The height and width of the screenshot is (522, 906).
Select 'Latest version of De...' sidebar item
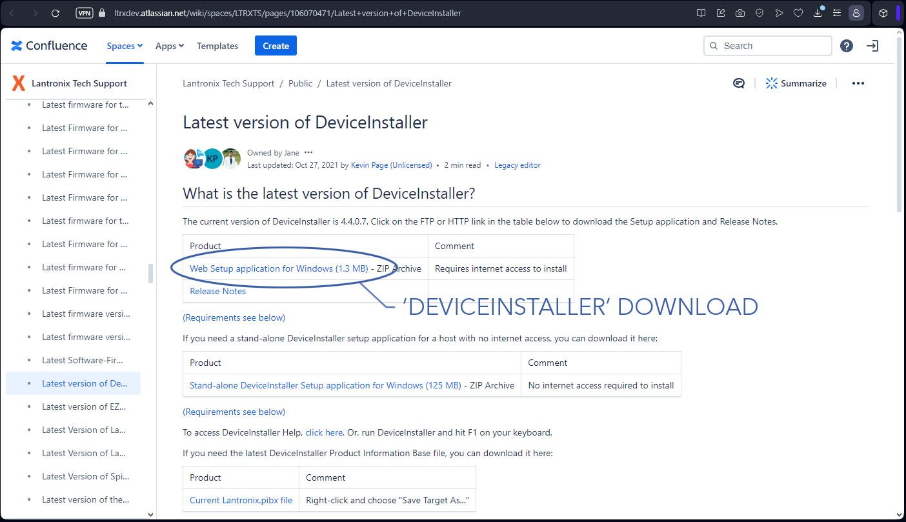click(73, 383)
